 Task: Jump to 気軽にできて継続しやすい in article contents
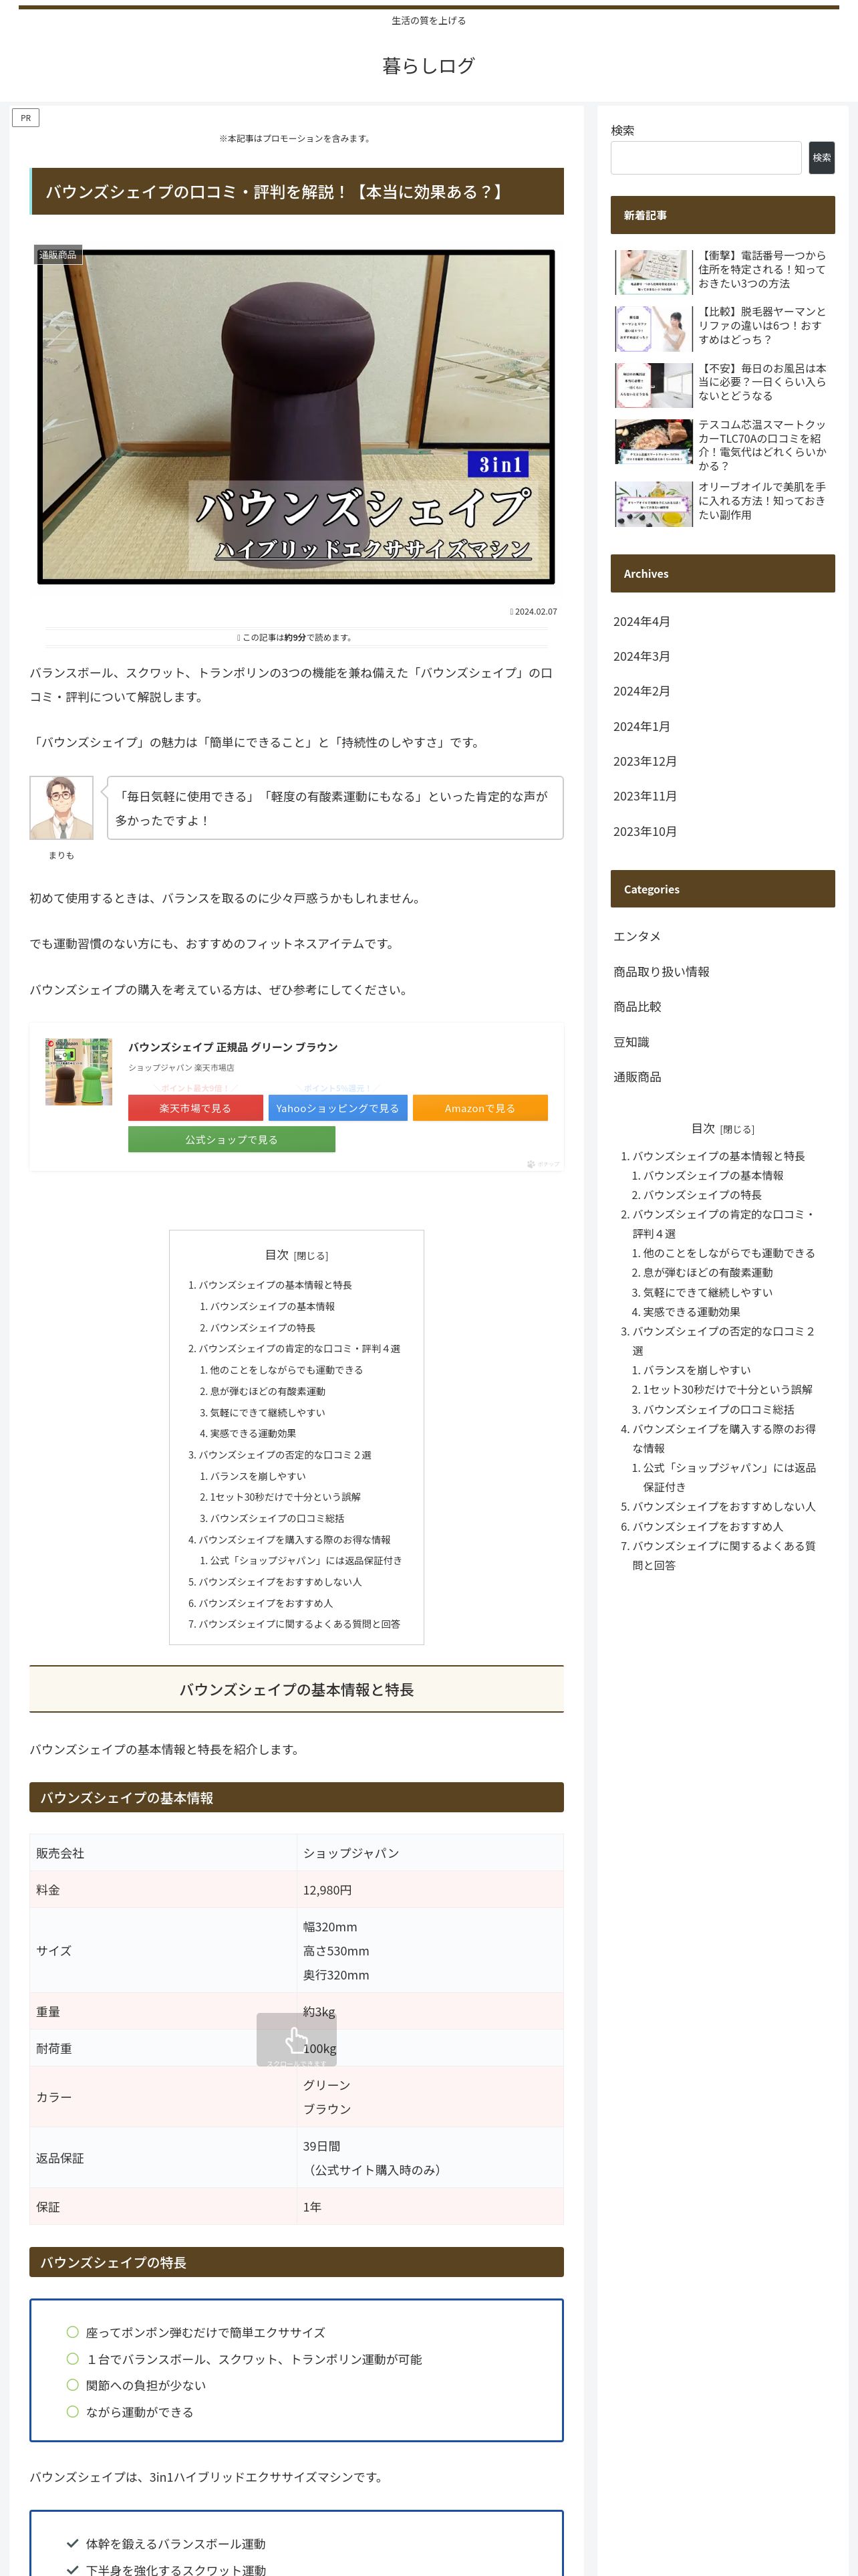268,1413
